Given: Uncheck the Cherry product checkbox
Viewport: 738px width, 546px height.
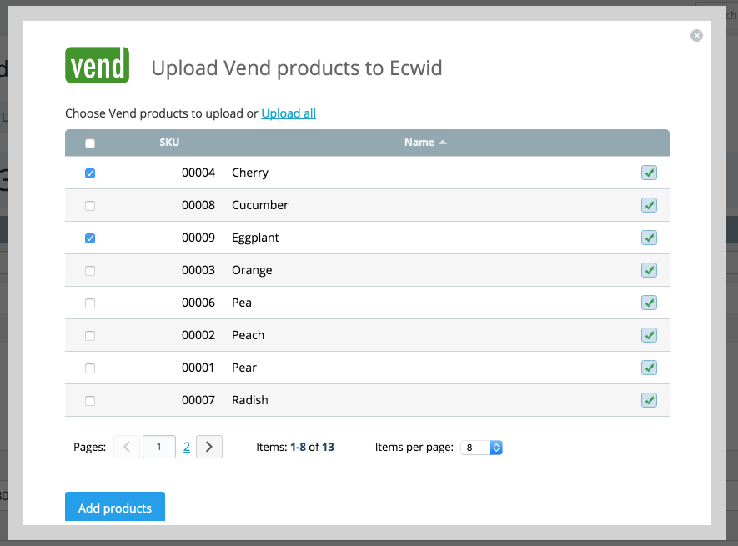Looking at the screenshot, I should (90, 173).
